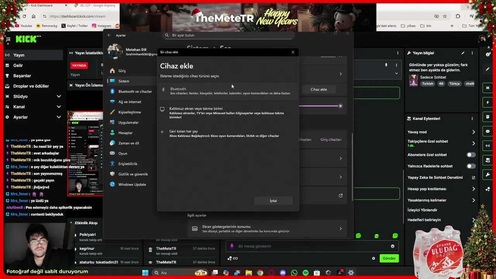
Task: Select Sistem in the Settings sidebar
Action: pyautogui.click(x=132, y=81)
